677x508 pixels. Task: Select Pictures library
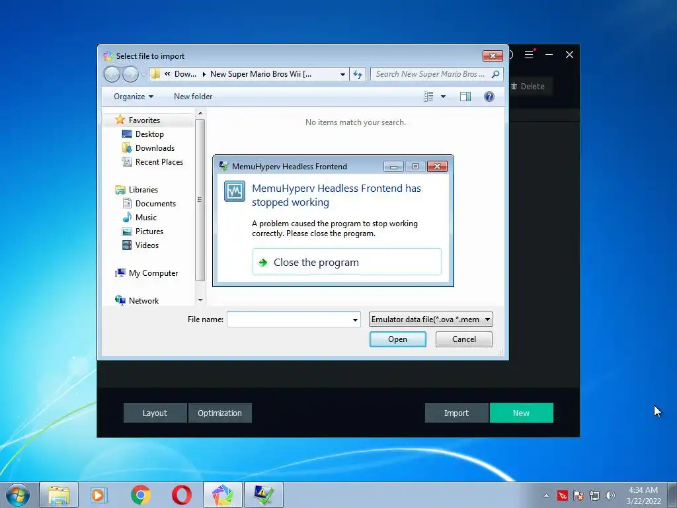point(149,231)
